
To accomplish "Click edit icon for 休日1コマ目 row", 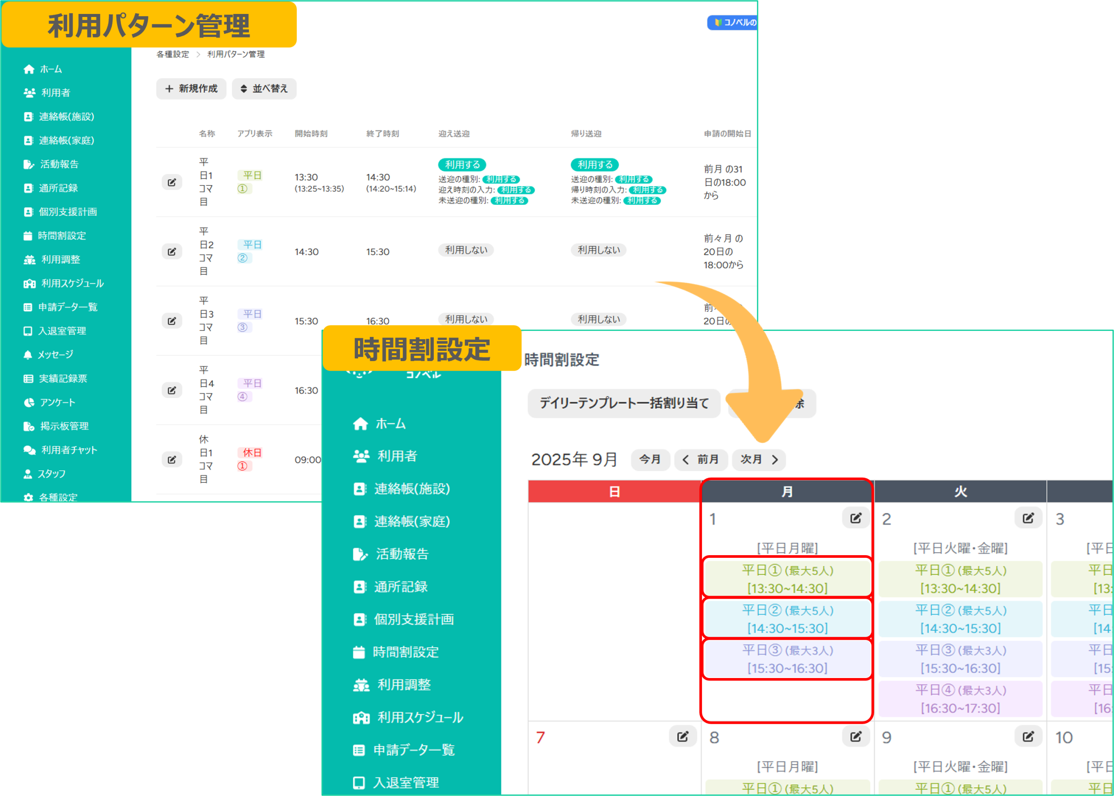I will click(172, 460).
